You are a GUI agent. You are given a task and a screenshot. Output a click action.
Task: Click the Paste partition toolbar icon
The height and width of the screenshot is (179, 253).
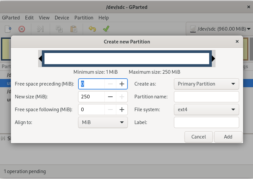[x=73, y=29]
